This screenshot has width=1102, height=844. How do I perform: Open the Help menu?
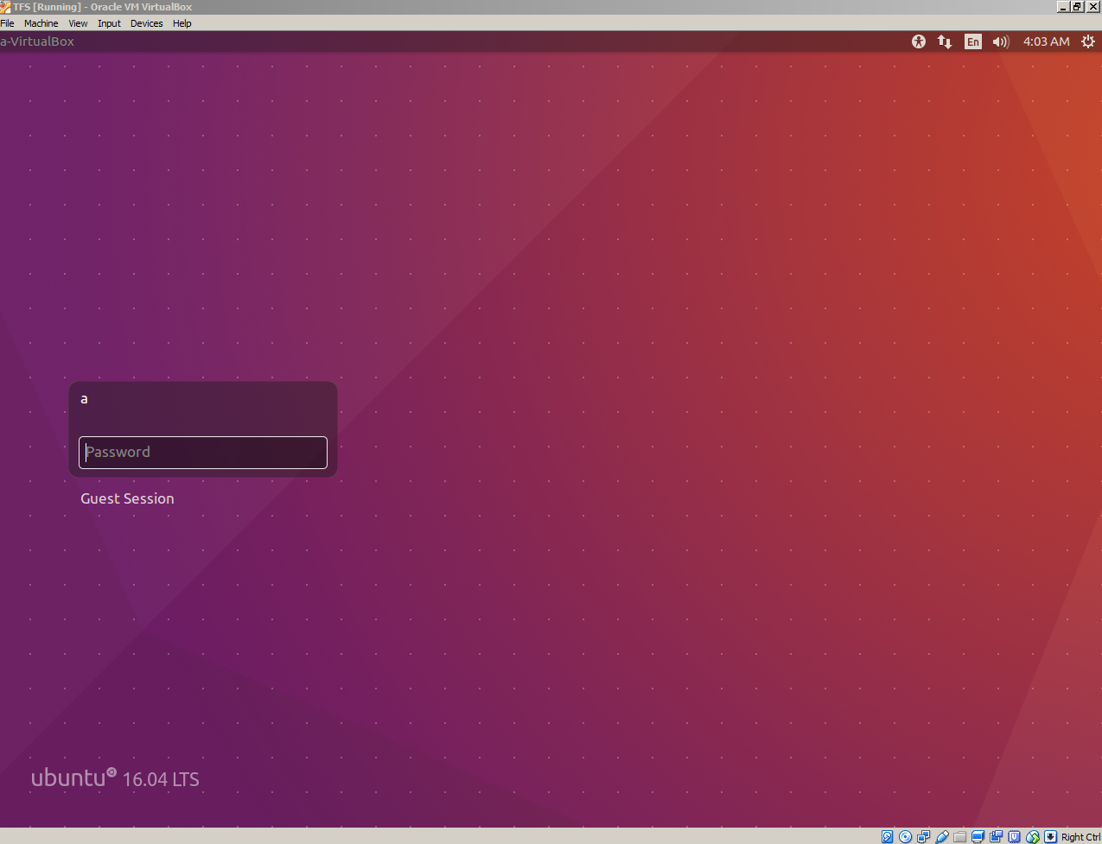point(182,23)
